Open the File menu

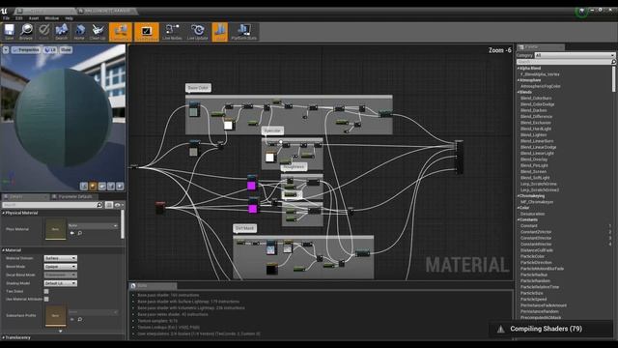tap(7, 18)
